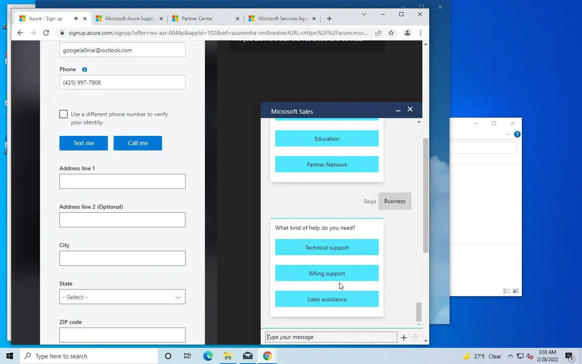This screenshot has width=582, height=364.
Task: Click the Business reply bubble
Action: pyautogui.click(x=395, y=201)
